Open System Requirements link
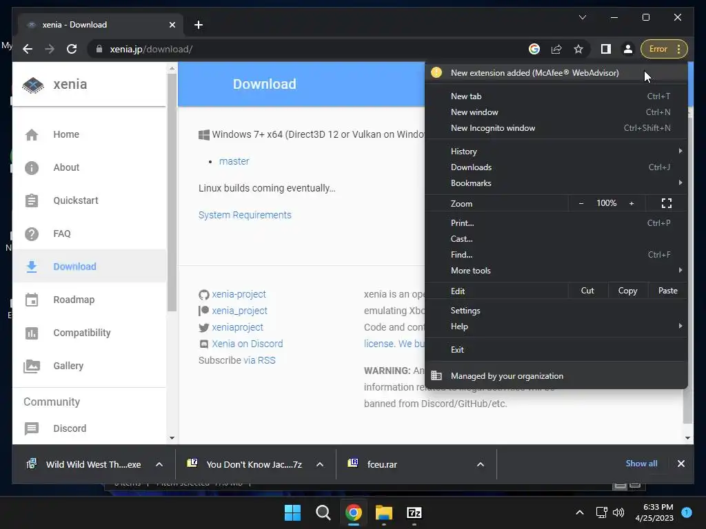The width and height of the screenshot is (706, 529). pos(245,215)
